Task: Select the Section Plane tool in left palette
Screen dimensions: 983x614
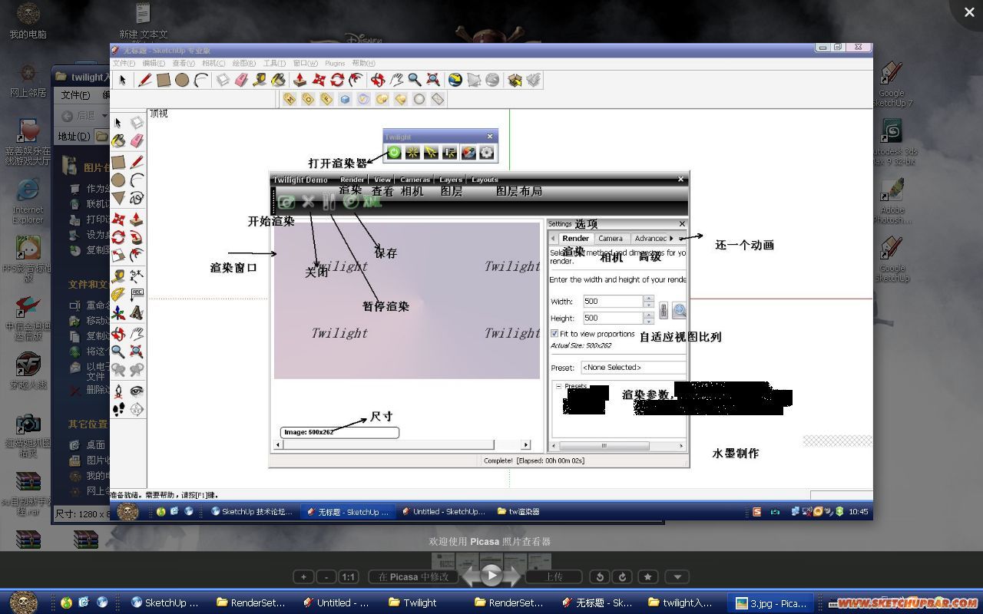Action: tap(137, 409)
